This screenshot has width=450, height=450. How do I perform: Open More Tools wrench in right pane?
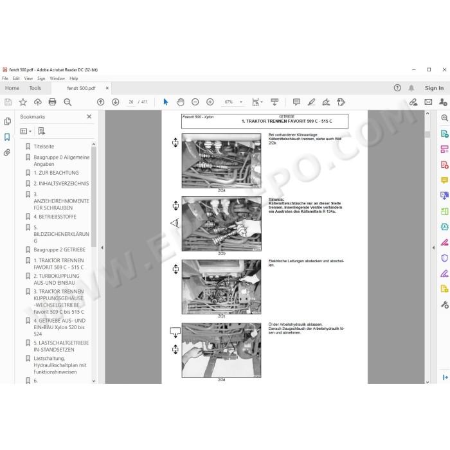pyautogui.click(x=444, y=304)
